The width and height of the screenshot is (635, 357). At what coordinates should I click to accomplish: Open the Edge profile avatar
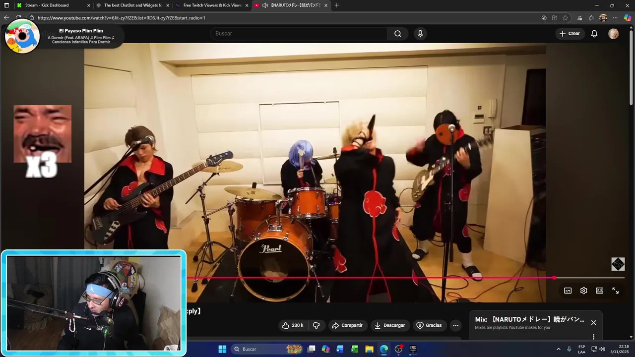(603, 18)
